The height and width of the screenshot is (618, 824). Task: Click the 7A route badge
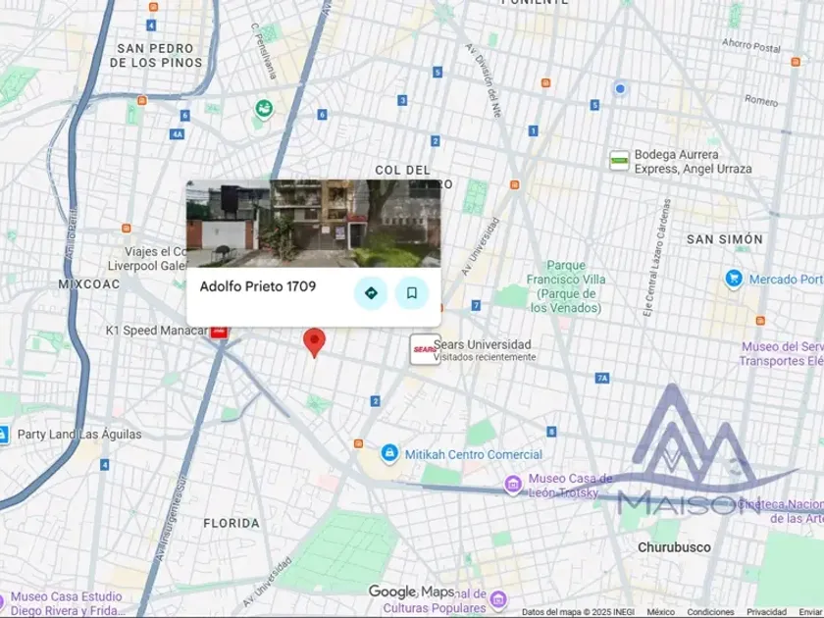602,378
